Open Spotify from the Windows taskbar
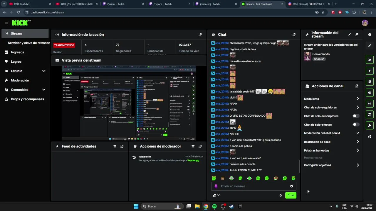The width and height of the screenshot is (376, 211). (x=214, y=206)
